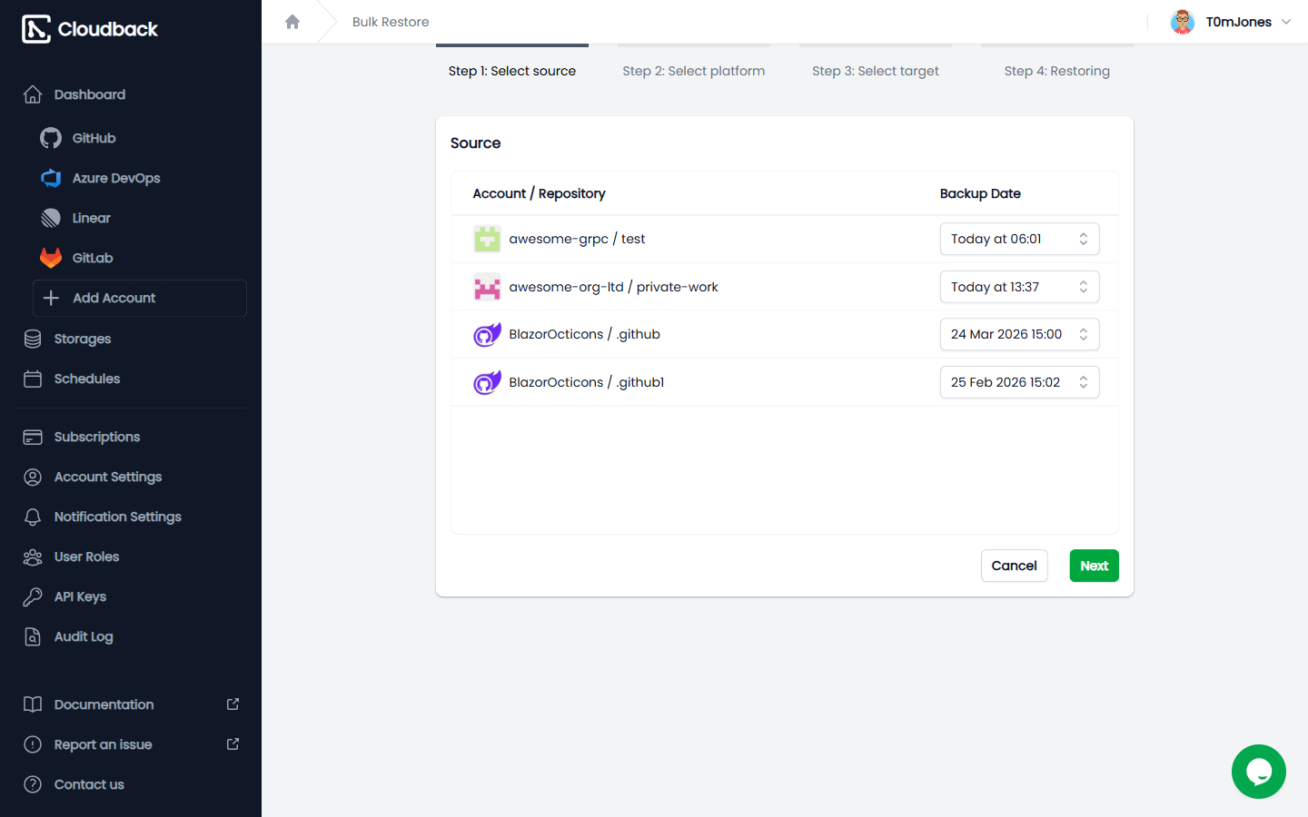Viewport: 1308px width, 817px height.
Task: Open the live chat bubble
Action: click(1259, 772)
